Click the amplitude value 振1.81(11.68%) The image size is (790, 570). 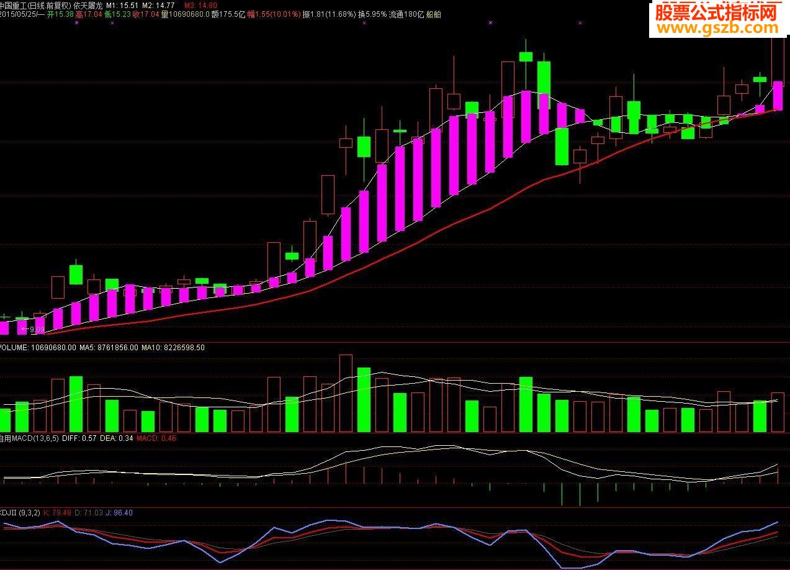[x=329, y=14]
